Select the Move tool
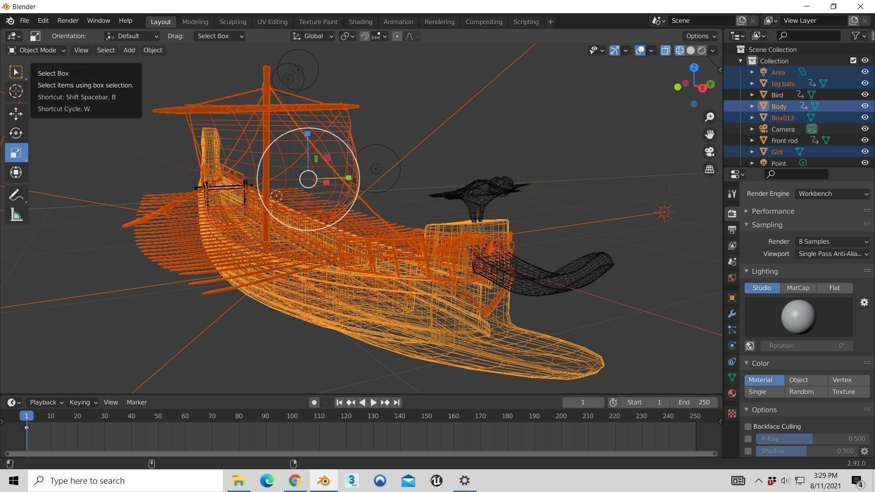This screenshot has width=875, height=492. click(x=16, y=113)
